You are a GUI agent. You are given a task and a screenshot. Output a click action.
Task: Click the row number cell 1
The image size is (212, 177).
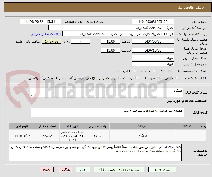(203, 136)
